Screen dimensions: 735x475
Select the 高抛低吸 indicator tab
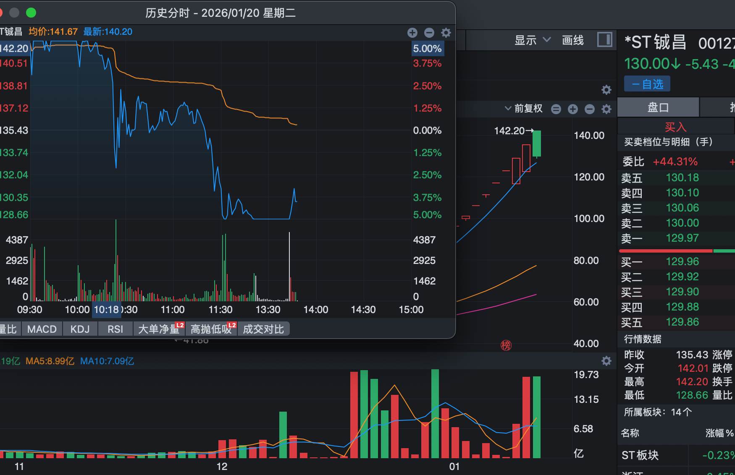[212, 329]
